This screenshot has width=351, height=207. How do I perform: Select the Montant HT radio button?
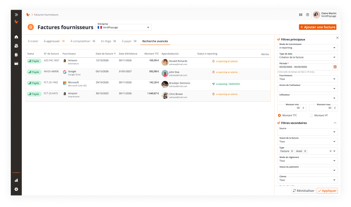(311, 115)
